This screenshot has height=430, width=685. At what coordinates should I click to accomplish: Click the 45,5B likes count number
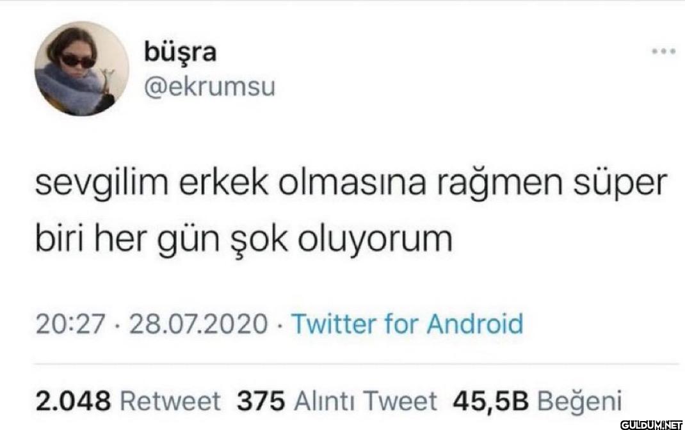point(490,401)
